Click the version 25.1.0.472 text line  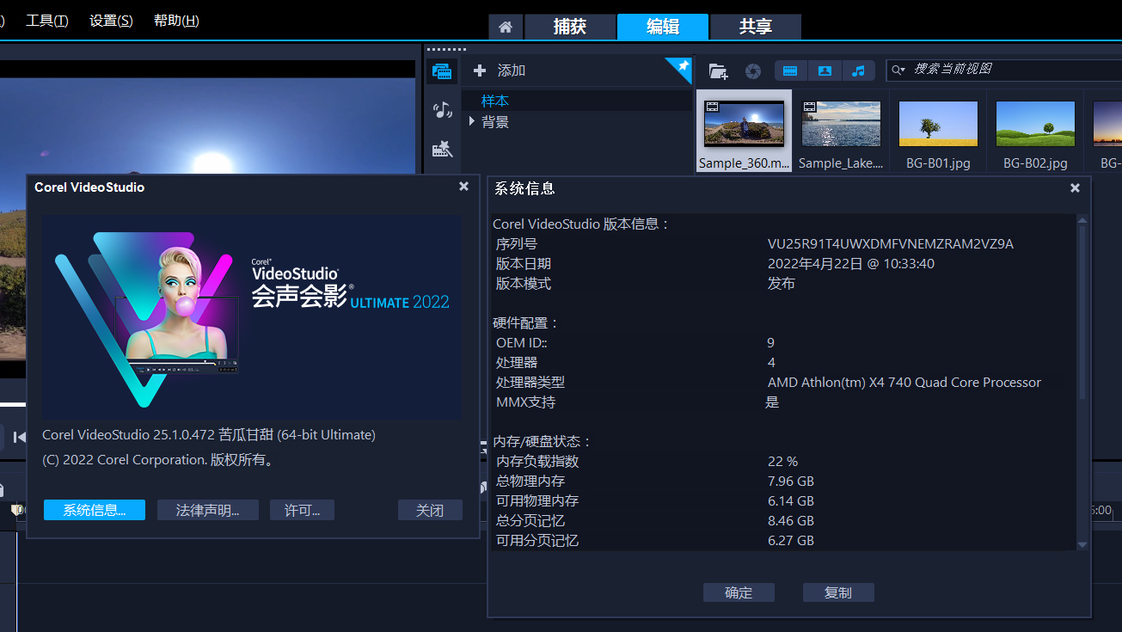[x=209, y=435]
